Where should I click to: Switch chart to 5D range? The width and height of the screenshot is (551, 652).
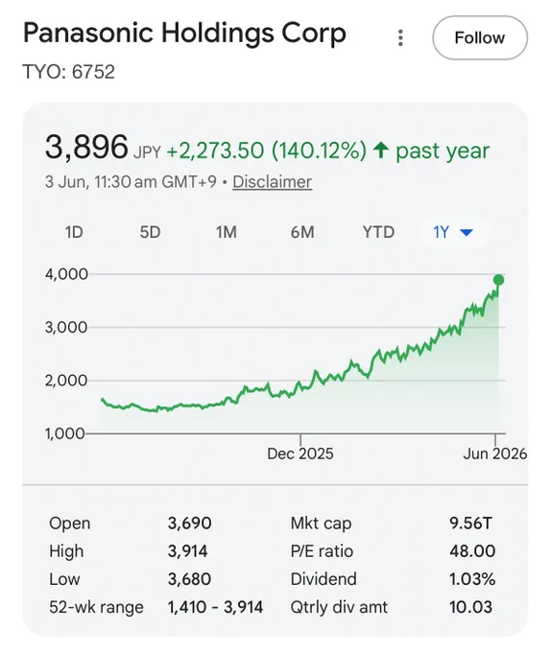[x=151, y=232]
